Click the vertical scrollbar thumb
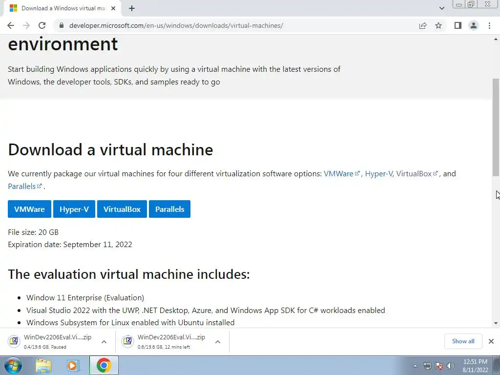This screenshot has width=500, height=375. pos(496,127)
